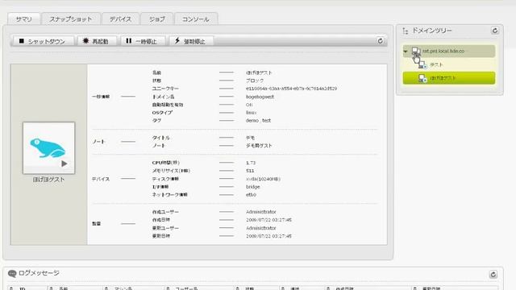Click the 自動起動を有効 value
Screen dimensions: 516x290
(x=249, y=105)
